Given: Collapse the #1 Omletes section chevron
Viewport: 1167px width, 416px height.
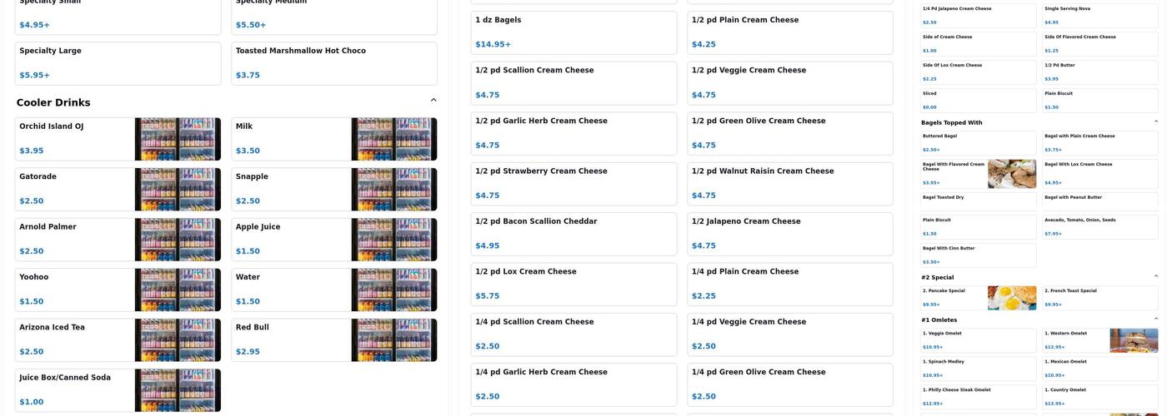Looking at the screenshot, I should 1155,319.
